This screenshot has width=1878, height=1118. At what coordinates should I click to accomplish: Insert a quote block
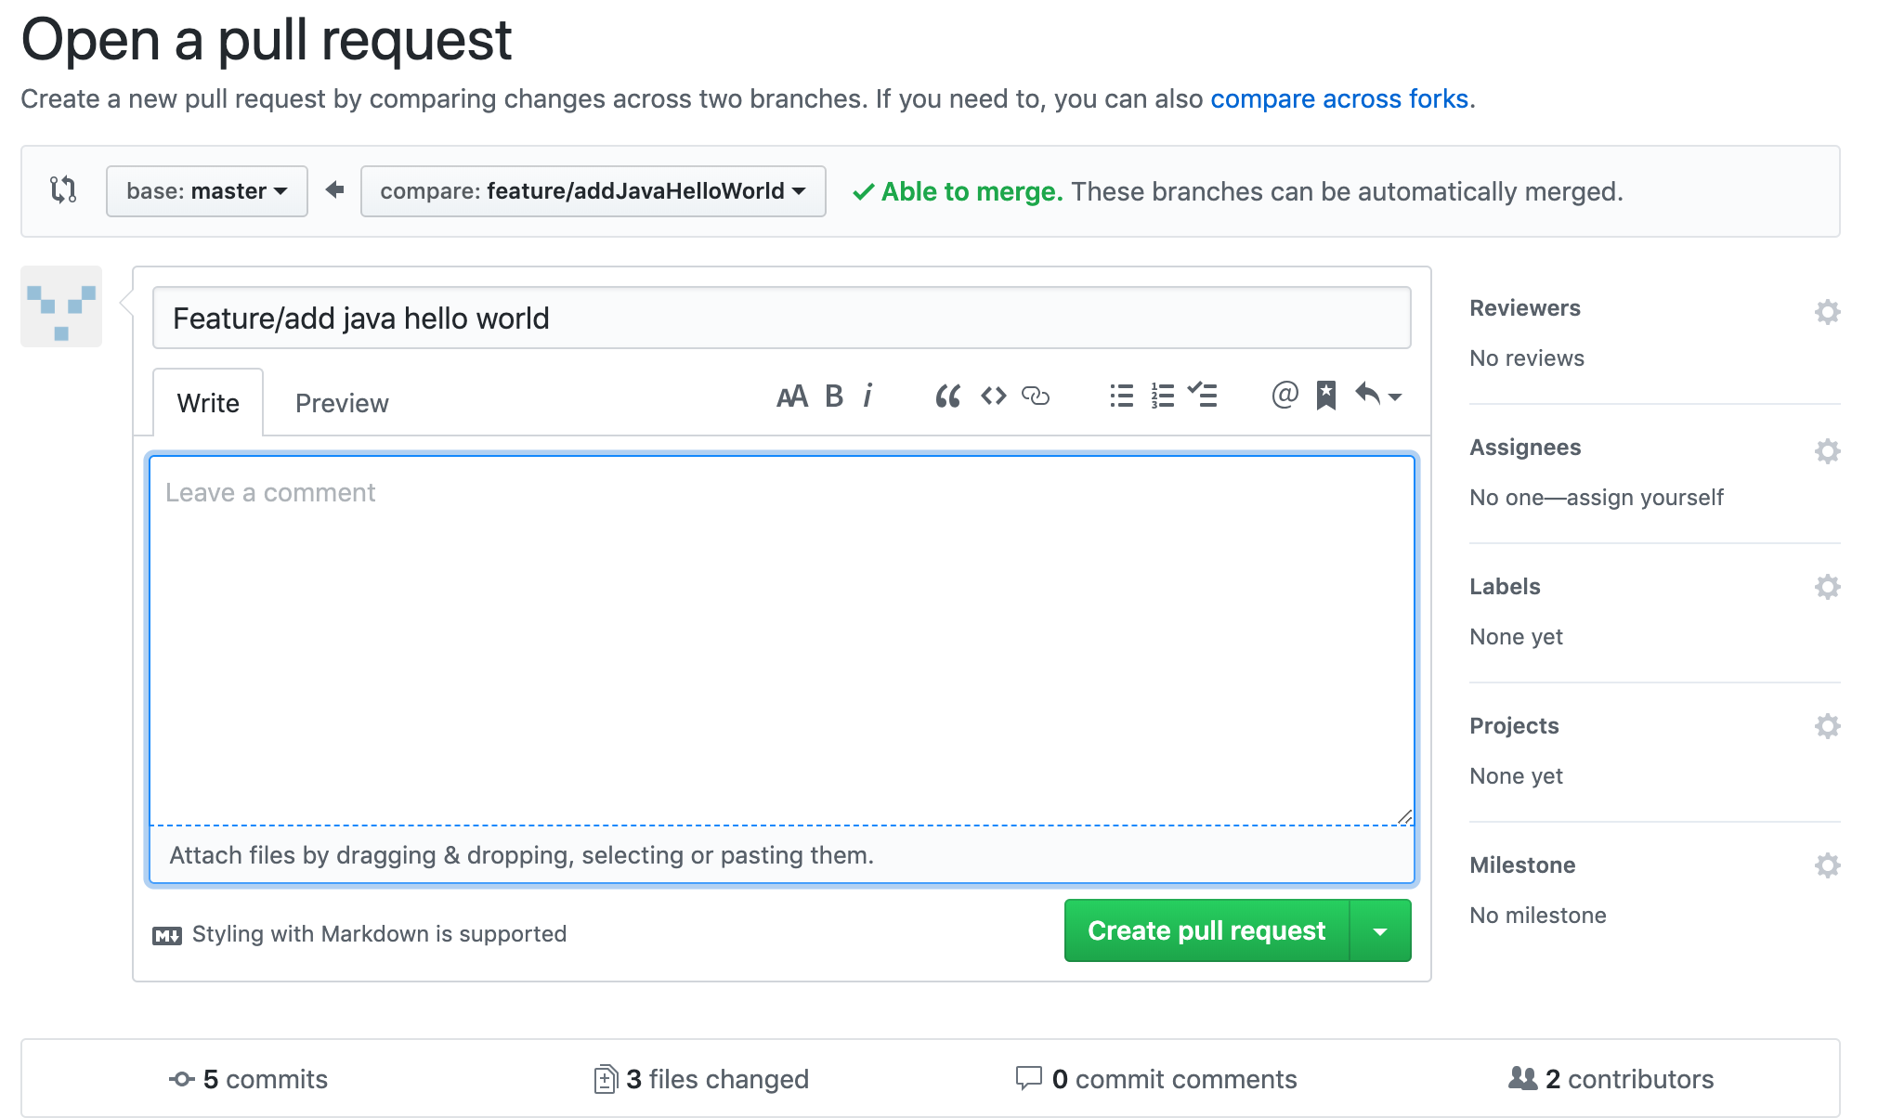pyautogui.click(x=947, y=396)
